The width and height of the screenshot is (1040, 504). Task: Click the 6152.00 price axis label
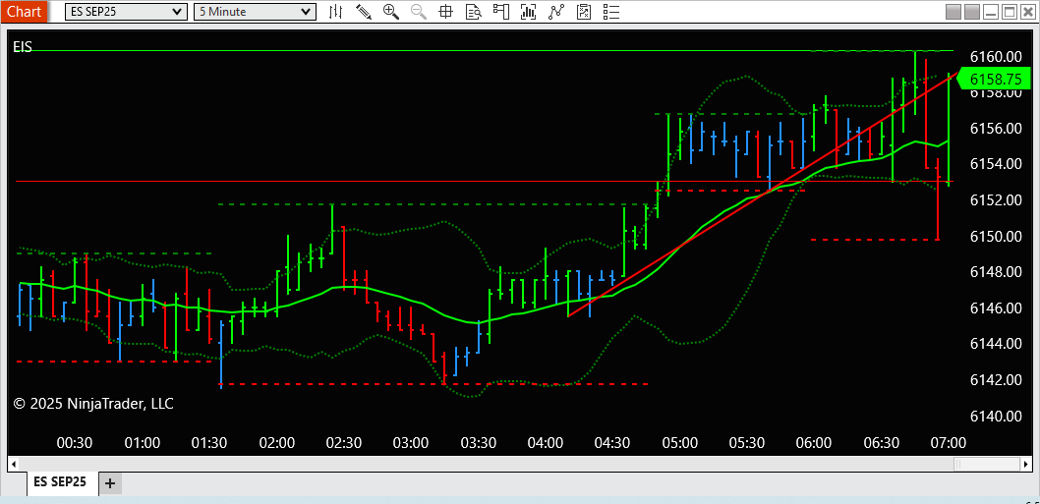996,200
